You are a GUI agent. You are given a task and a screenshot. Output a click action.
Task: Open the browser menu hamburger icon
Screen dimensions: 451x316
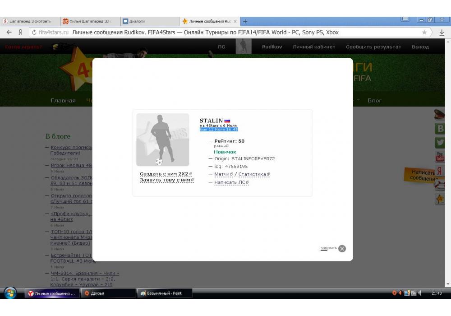405,19
